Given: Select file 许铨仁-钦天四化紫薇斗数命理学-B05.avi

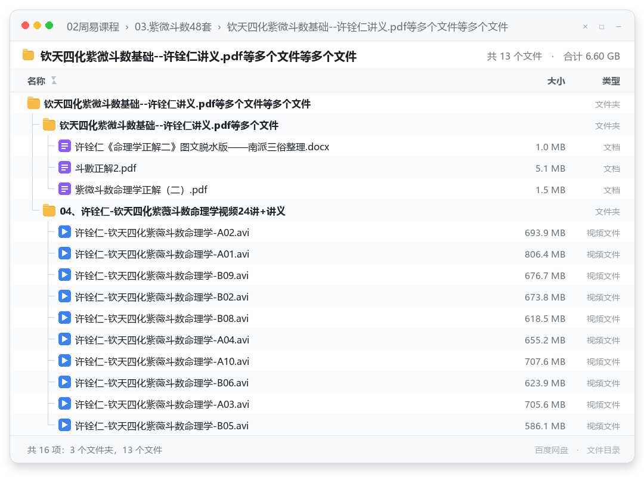Looking at the screenshot, I should click(323, 425).
